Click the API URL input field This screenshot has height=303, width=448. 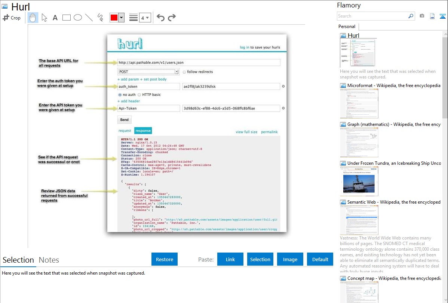coord(199,62)
